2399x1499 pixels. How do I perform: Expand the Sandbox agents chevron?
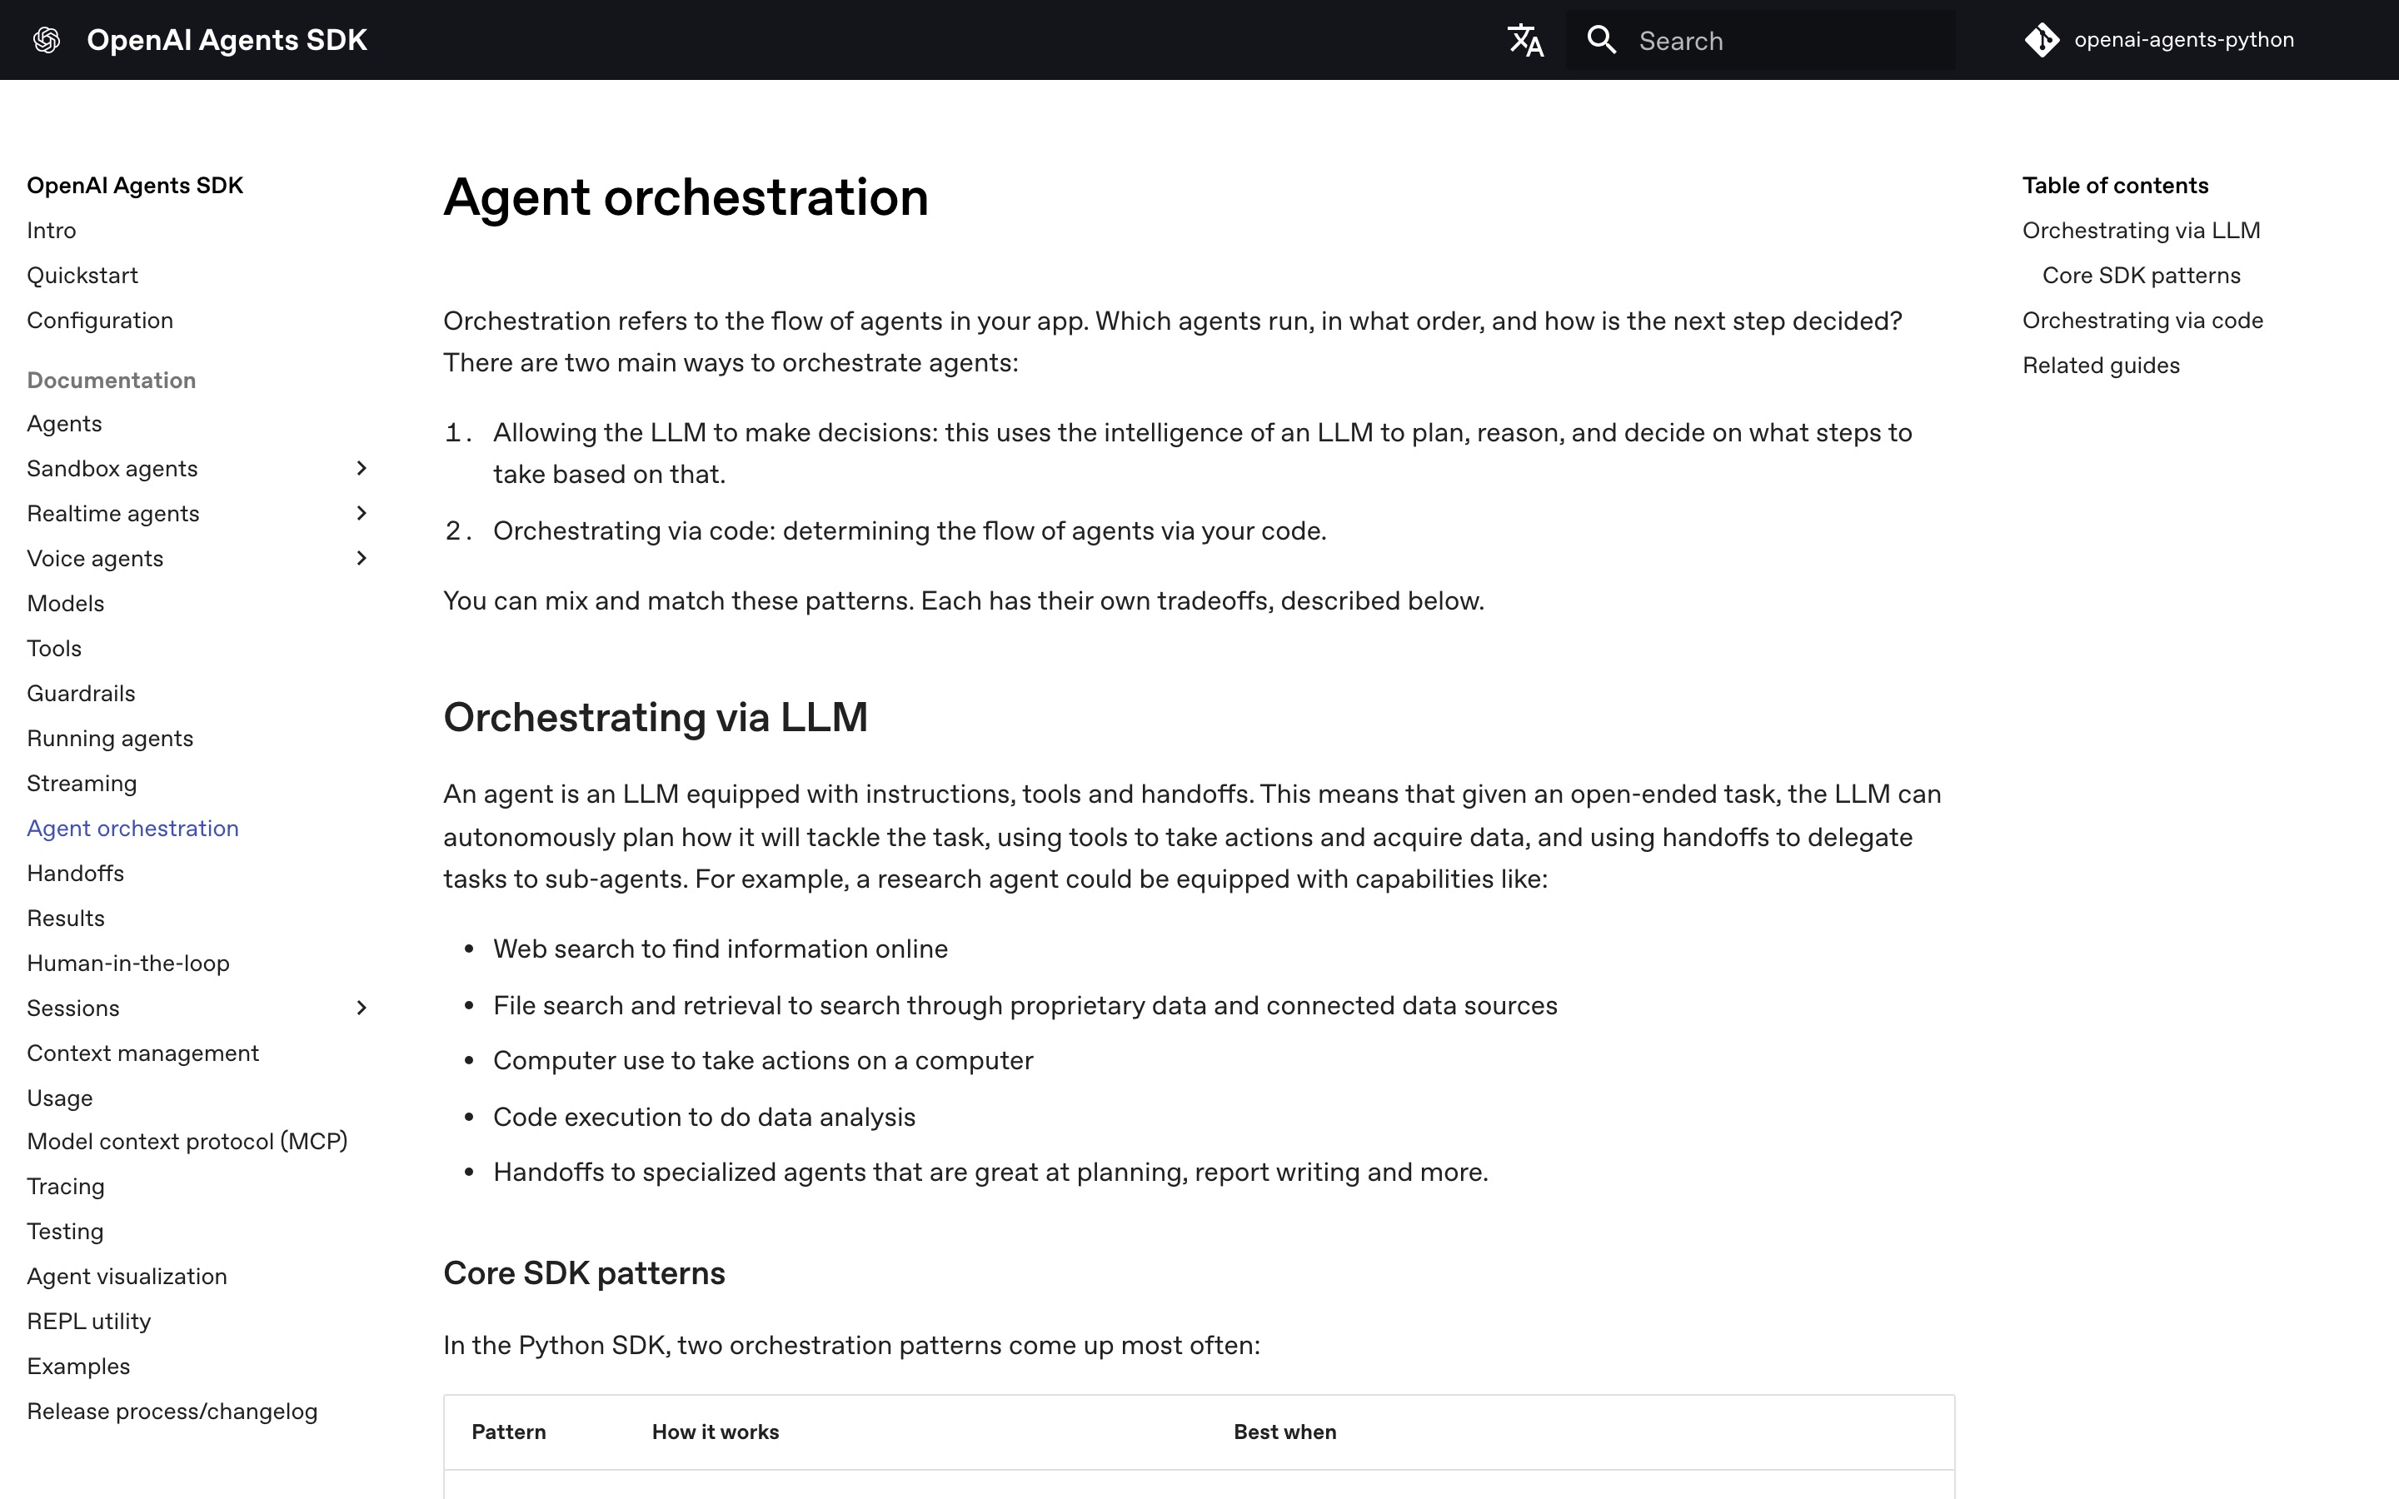(362, 468)
